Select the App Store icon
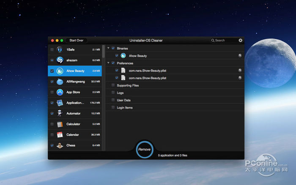This screenshot has width=296, height=185. click(60, 92)
